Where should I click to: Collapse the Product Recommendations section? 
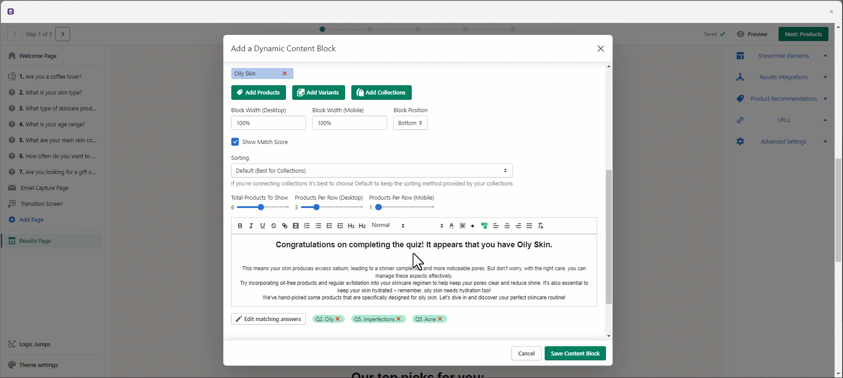(x=825, y=98)
